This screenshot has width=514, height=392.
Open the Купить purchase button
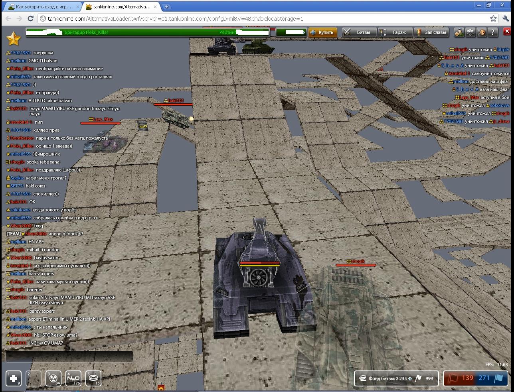(322, 33)
